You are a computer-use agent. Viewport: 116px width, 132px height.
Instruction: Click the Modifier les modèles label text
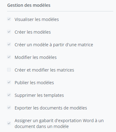35,57
